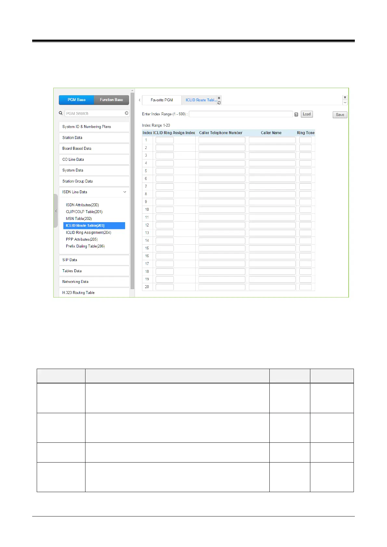This screenshot has width=387, height=547.
Task: Open Station Group Data menu
Action: point(94,181)
